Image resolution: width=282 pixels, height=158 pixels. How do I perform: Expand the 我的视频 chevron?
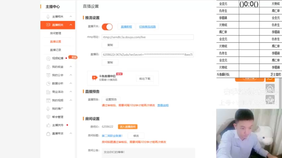coord(71,100)
